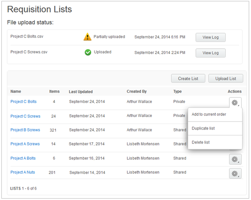Open the Project B Screws list link
This screenshot has height=200, width=251.
click(x=25, y=130)
